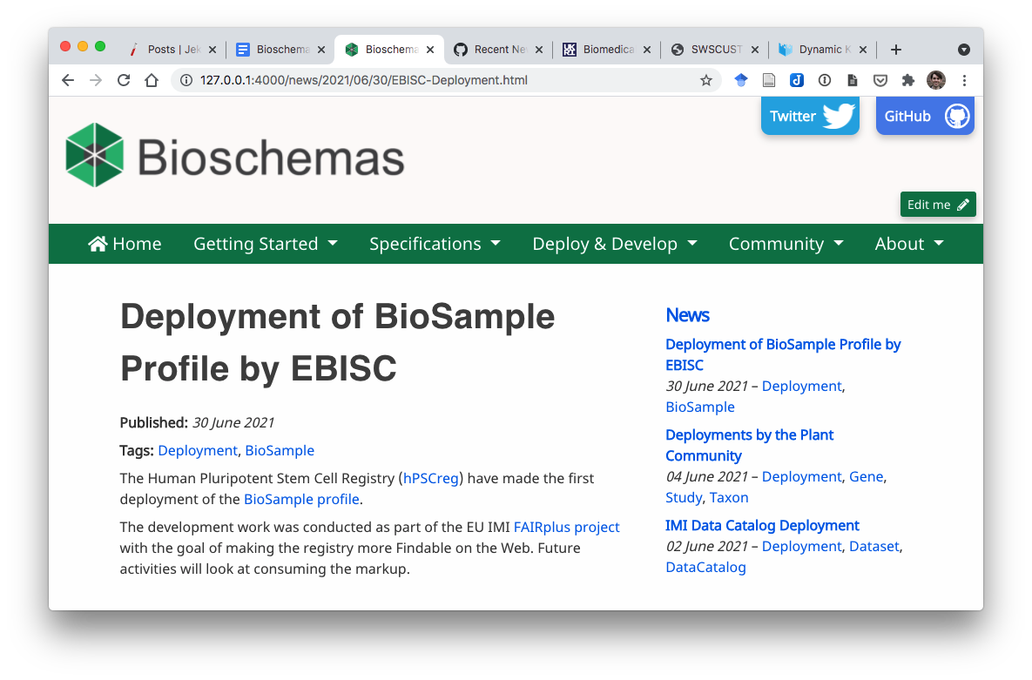Close the Dynamic K tab
Image resolution: width=1032 pixels, height=680 pixels.
(x=863, y=50)
